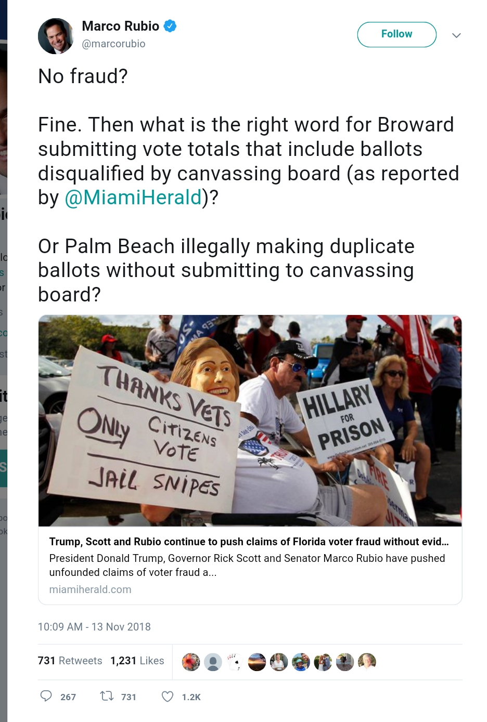
Task: Like the tweet with heart icon
Action: (x=168, y=696)
